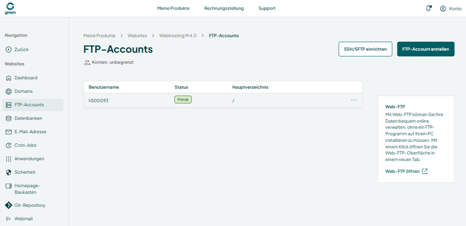
Task: Open the Dashboard home icon
Action: tap(9, 78)
